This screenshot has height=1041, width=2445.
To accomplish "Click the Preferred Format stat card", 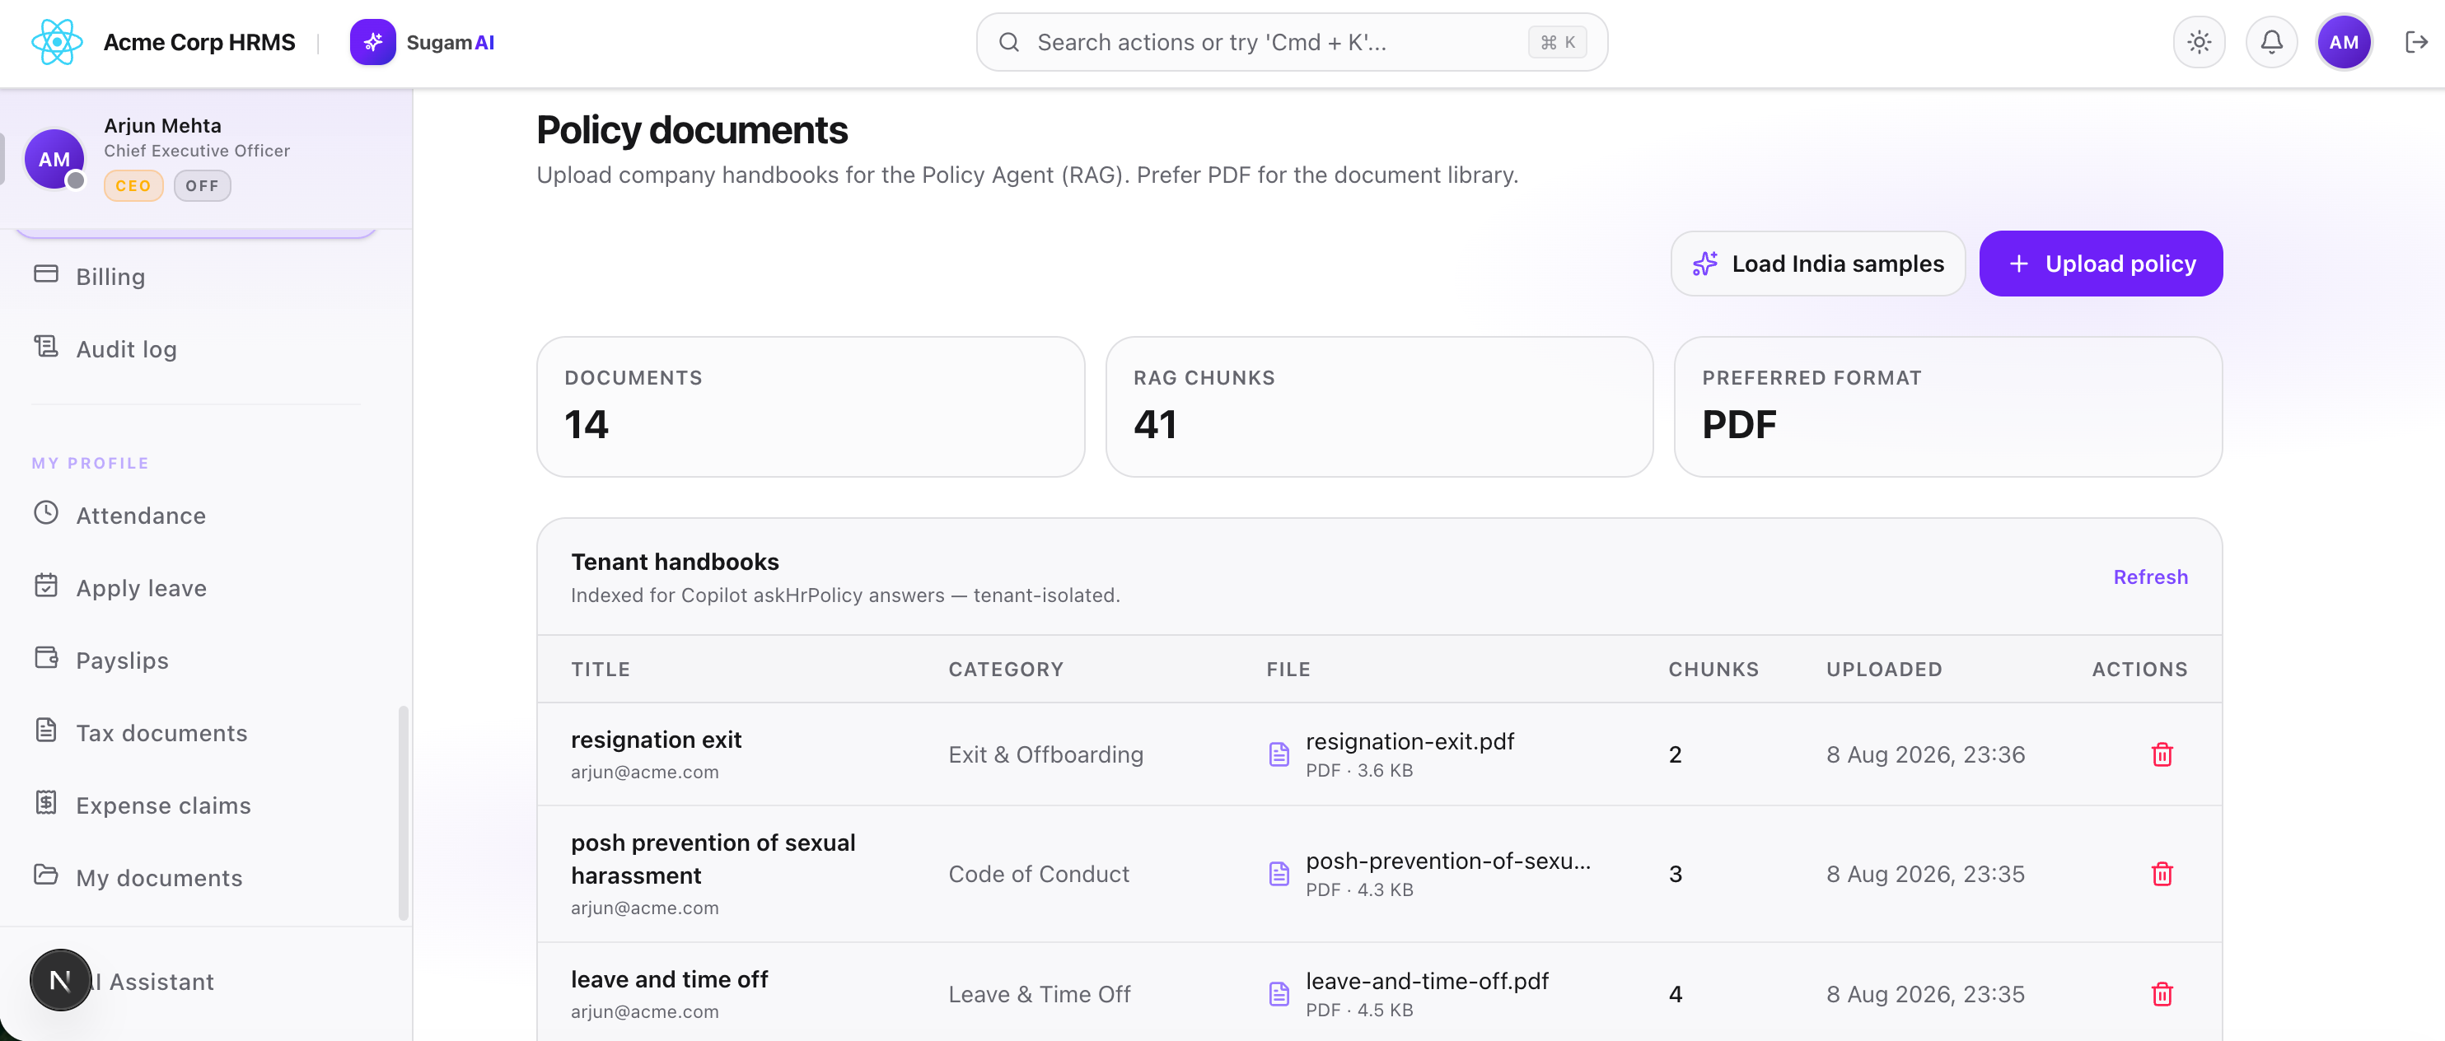I will [x=1947, y=406].
